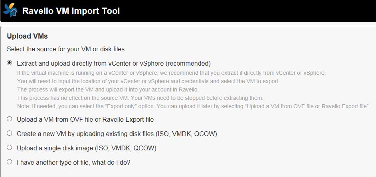Click the empty area of the black header bar
Viewport: 376px width, 177px height.
pos(247,11)
